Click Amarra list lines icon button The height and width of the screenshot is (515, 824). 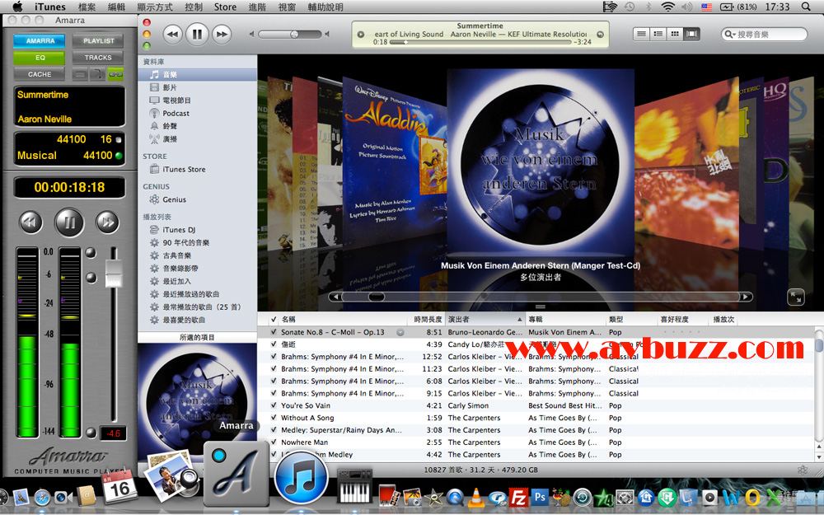click(x=80, y=74)
